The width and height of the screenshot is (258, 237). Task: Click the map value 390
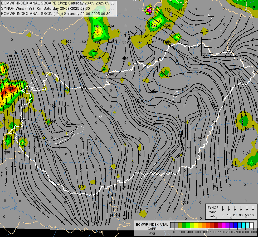tap(111, 74)
